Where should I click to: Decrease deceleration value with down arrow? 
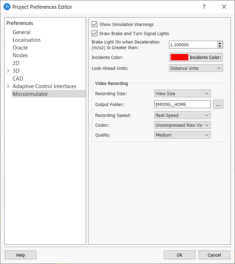pos(220,46)
